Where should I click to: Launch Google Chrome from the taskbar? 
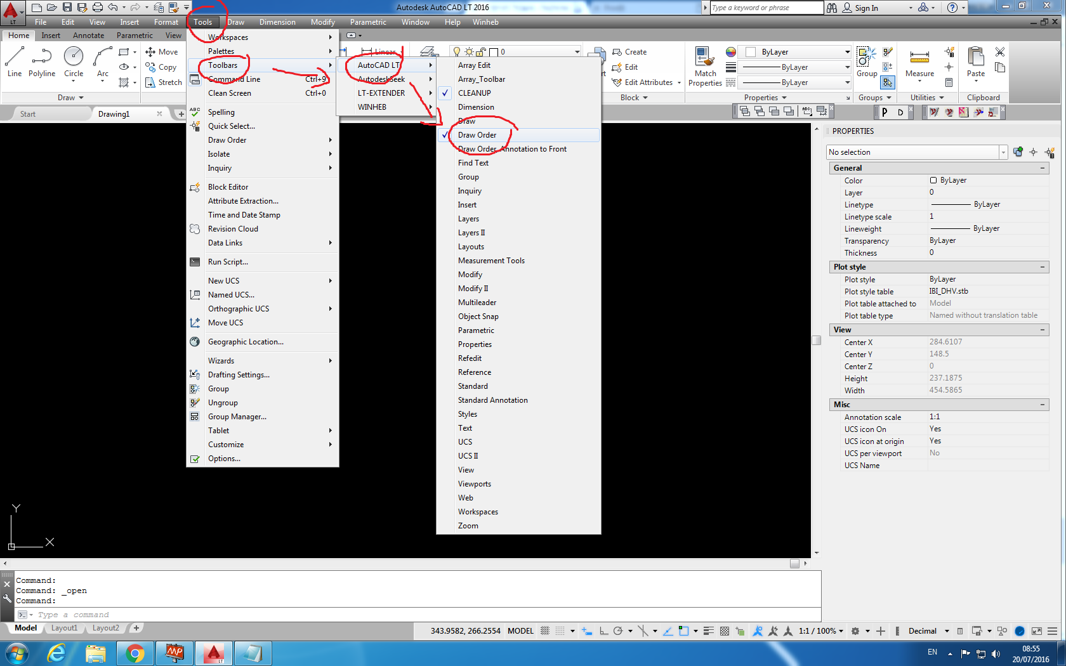135,653
